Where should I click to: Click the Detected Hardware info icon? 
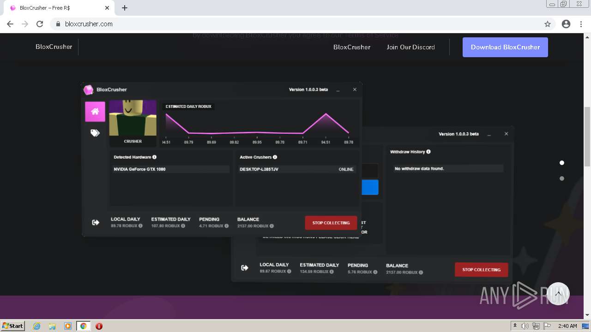tap(154, 157)
